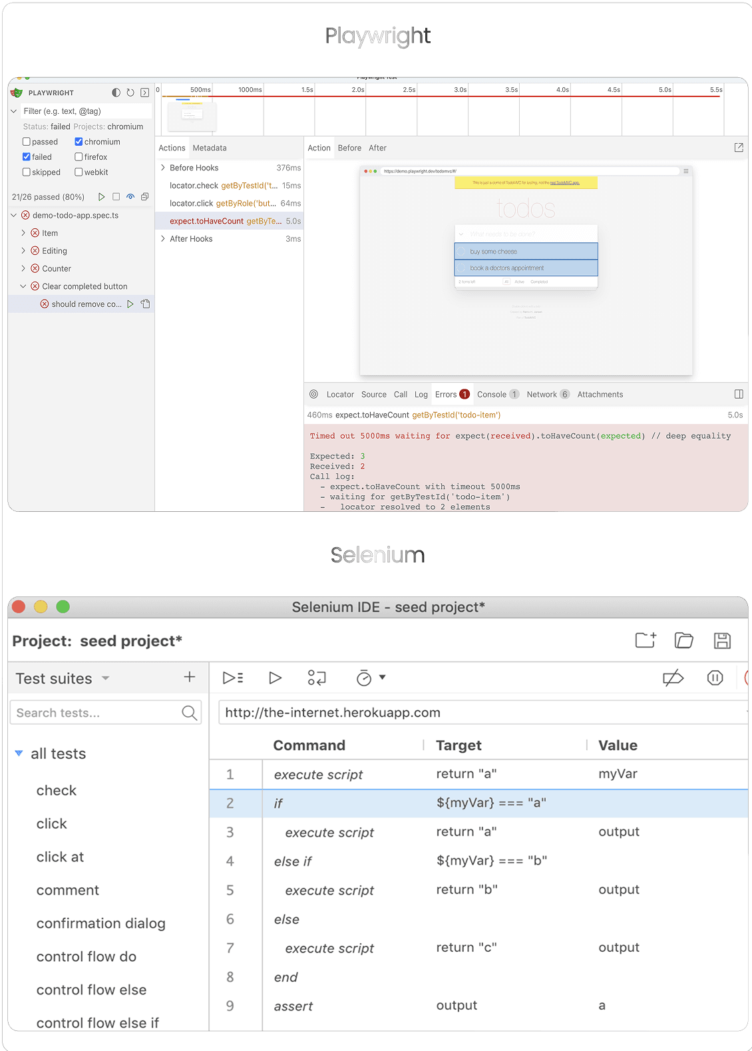
Task: Enable the webkit project checkbox
Action: pyautogui.click(x=79, y=172)
